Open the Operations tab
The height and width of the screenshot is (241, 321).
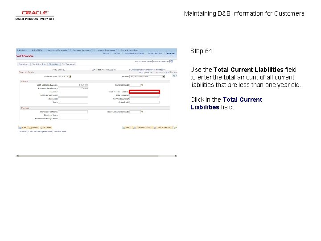tap(24, 64)
